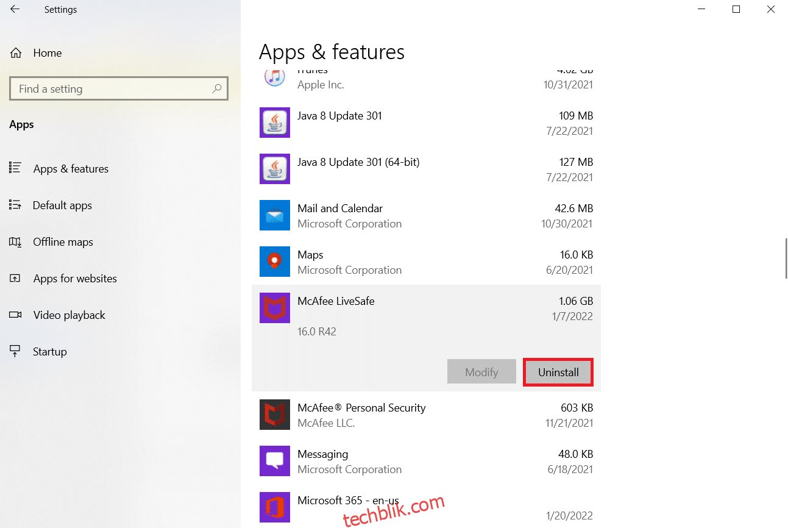Click the McAfee Personal Security icon
The height and width of the screenshot is (528, 788).
pyautogui.click(x=275, y=415)
